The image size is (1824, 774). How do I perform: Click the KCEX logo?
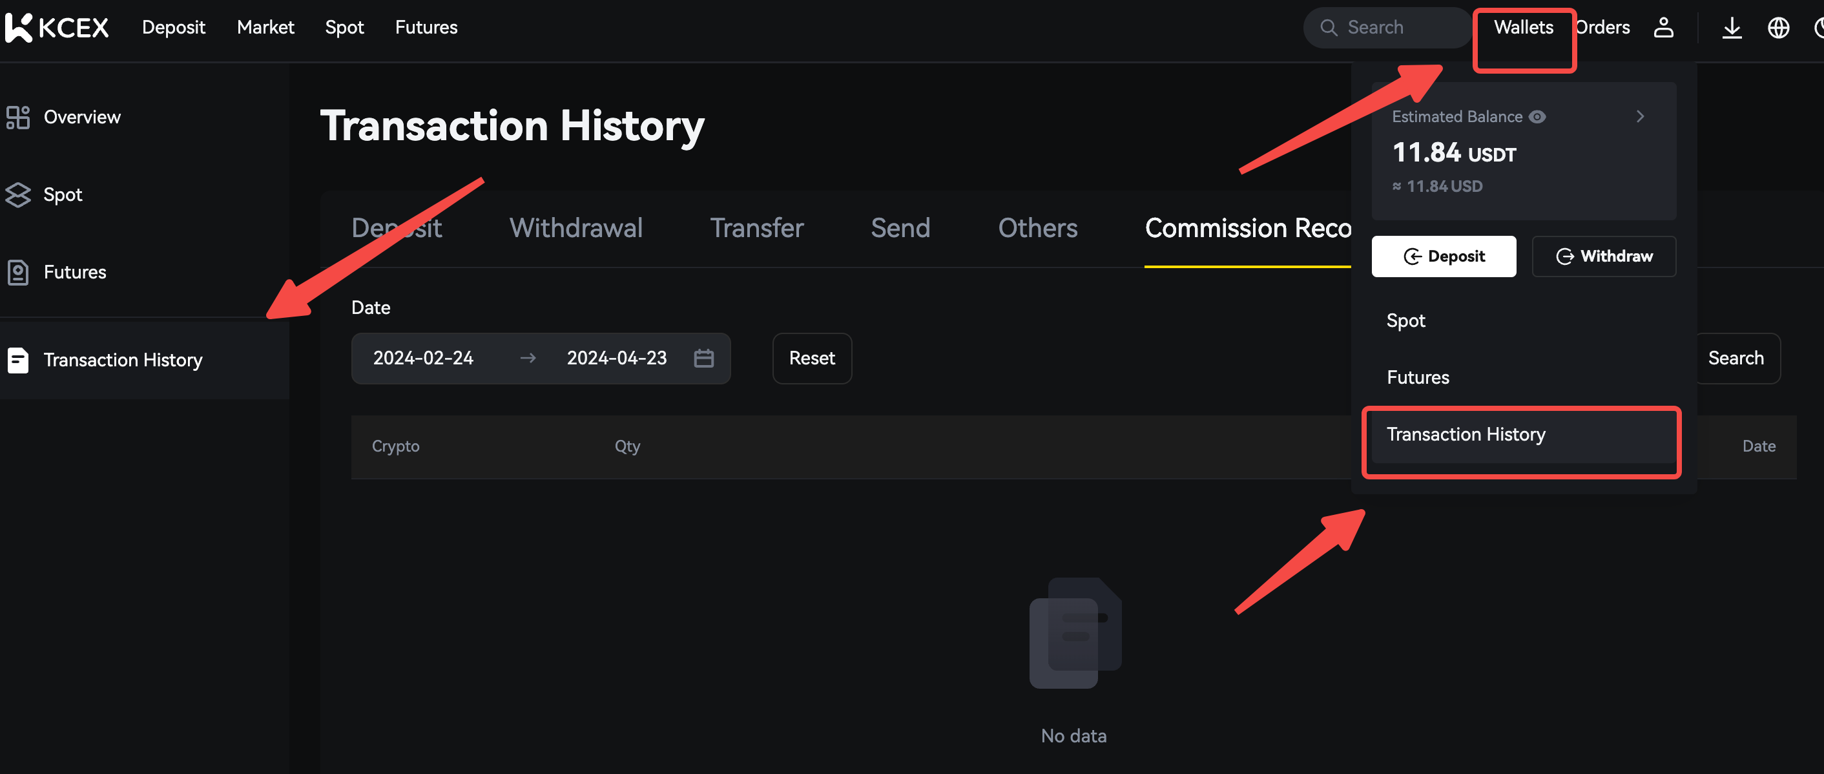pos(57,28)
